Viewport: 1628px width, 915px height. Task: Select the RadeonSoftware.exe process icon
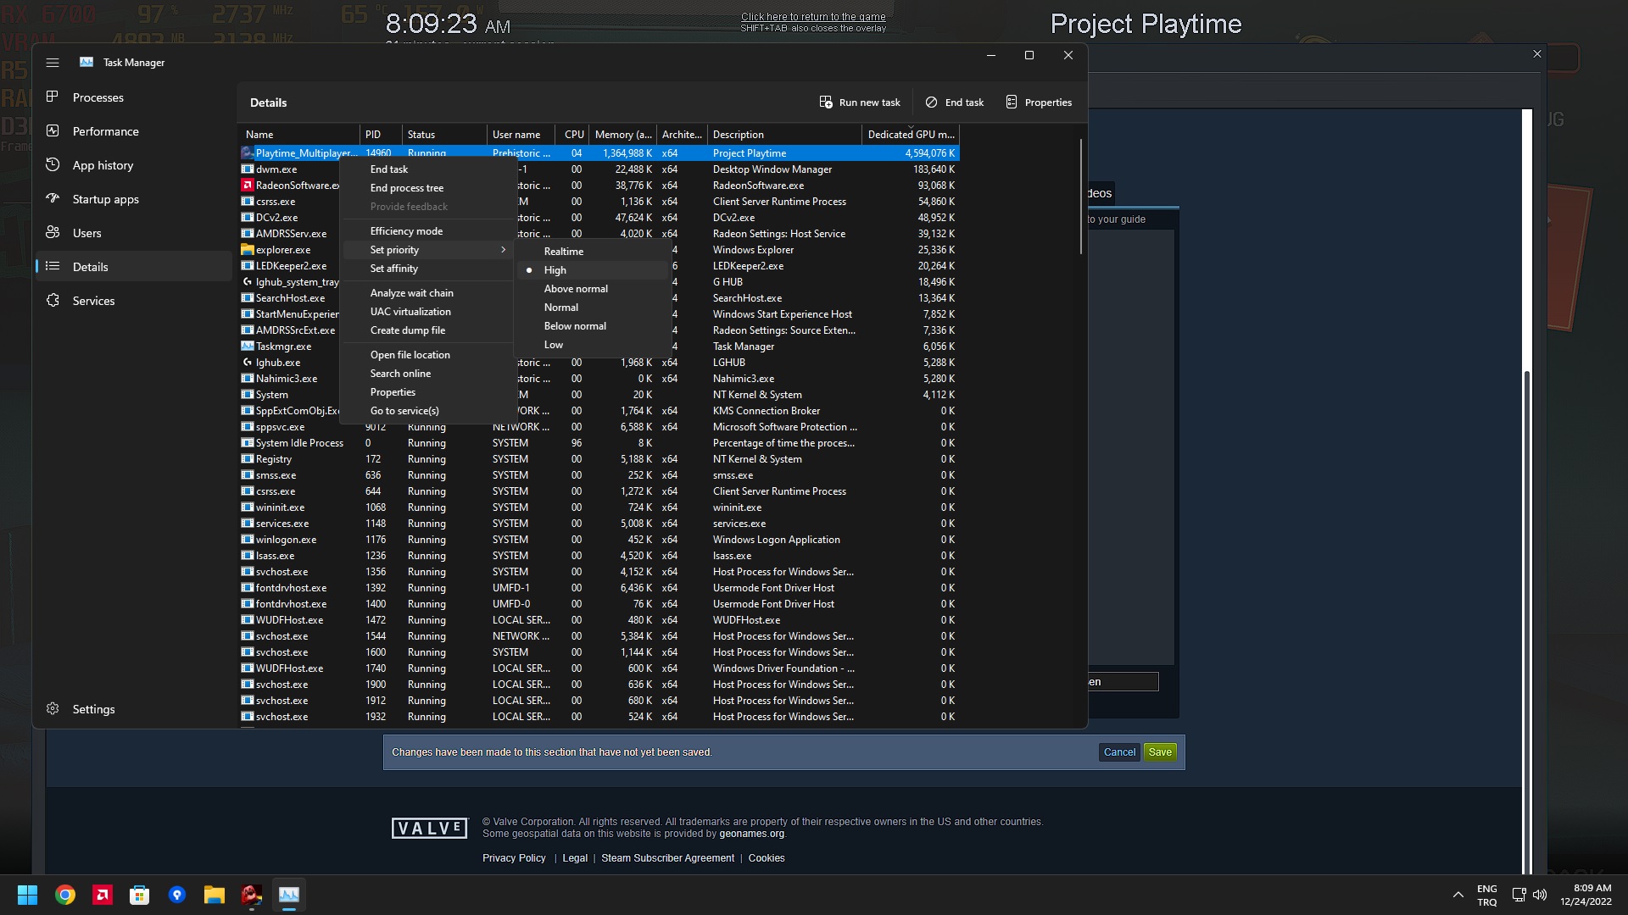pyautogui.click(x=248, y=185)
